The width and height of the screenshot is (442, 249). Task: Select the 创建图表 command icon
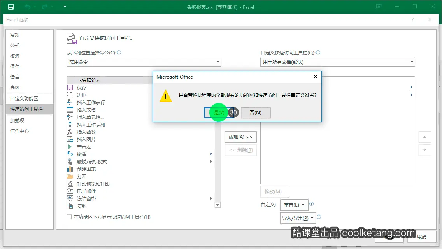pyautogui.click(x=70, y=169)
